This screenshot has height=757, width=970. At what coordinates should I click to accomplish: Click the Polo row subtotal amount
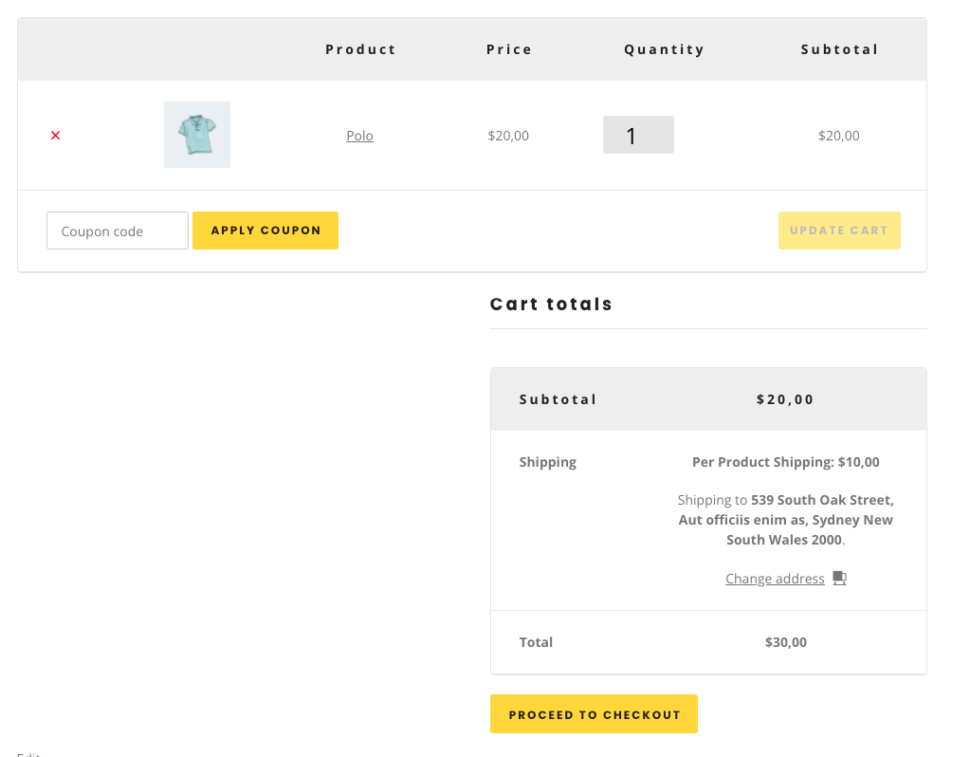[x=838, y=136]
